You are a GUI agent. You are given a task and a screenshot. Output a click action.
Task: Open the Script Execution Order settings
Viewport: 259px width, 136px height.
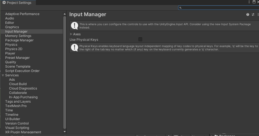22,71
